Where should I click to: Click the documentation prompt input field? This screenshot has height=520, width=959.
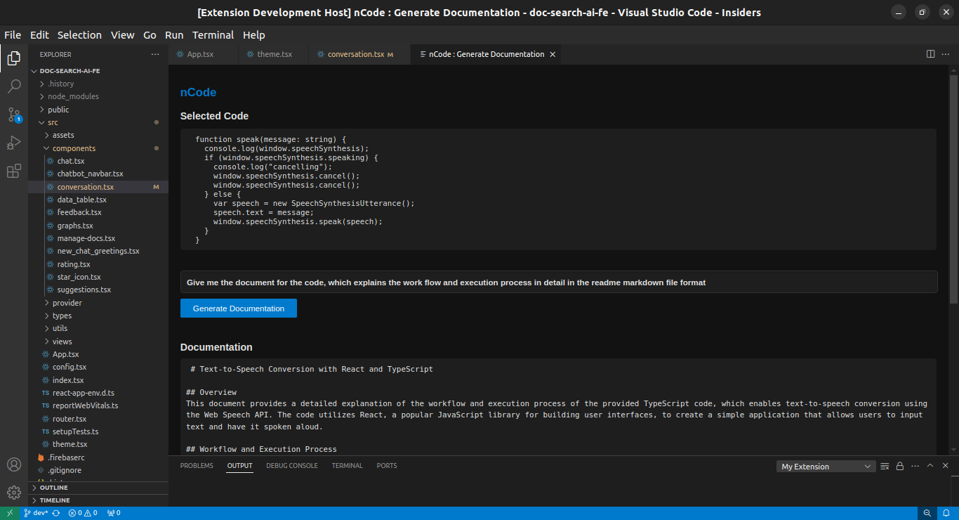[x=558, y=282]
